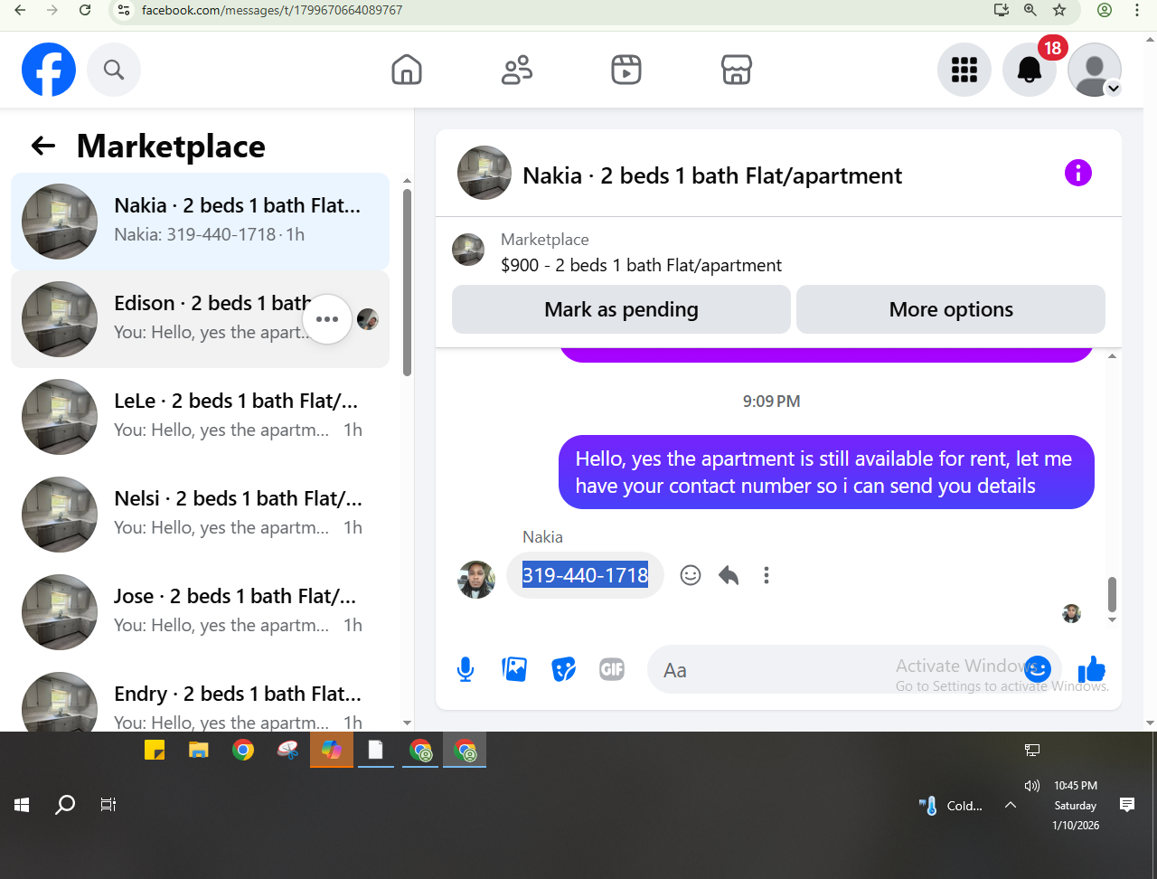React with emoji to the 319-440-1718 message
This screenshot has height=879, width=1157.
click(691, 575)
